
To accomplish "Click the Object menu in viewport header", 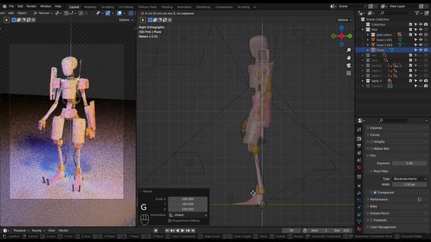I will pyautogui.click(x=22, y=13).
